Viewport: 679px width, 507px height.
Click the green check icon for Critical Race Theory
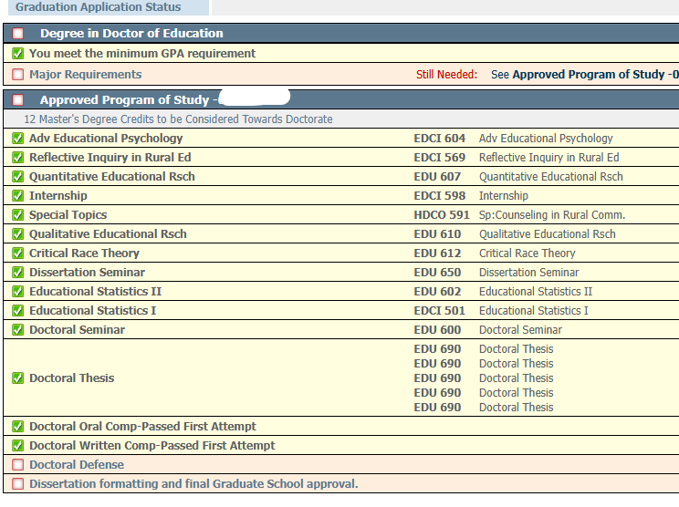click(x=17, y=253)
